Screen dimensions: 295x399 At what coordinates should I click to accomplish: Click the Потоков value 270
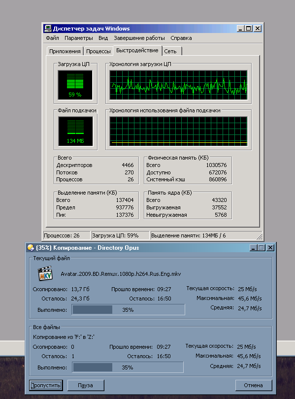(x=129, y=172)
